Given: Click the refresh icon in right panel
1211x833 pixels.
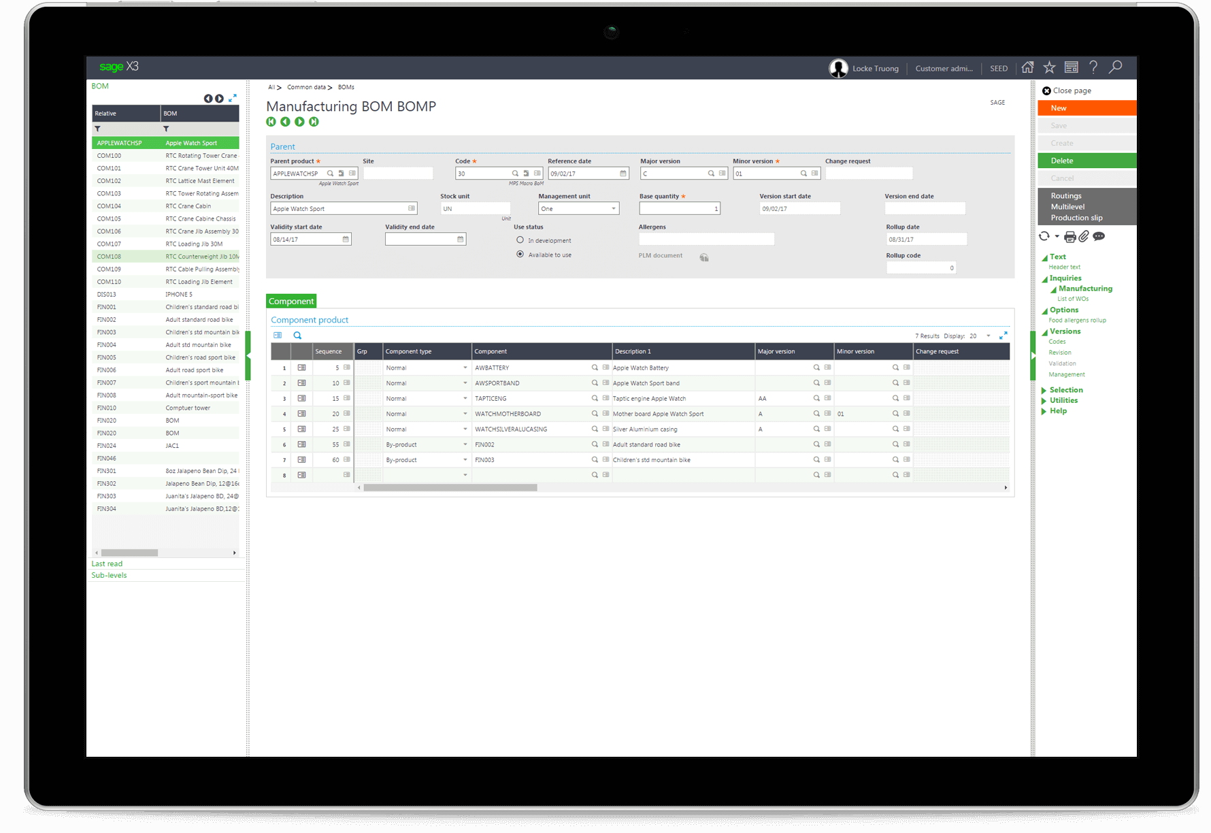Looking at the screenshot, I should pyautogui.click(x=1044, y=236).
